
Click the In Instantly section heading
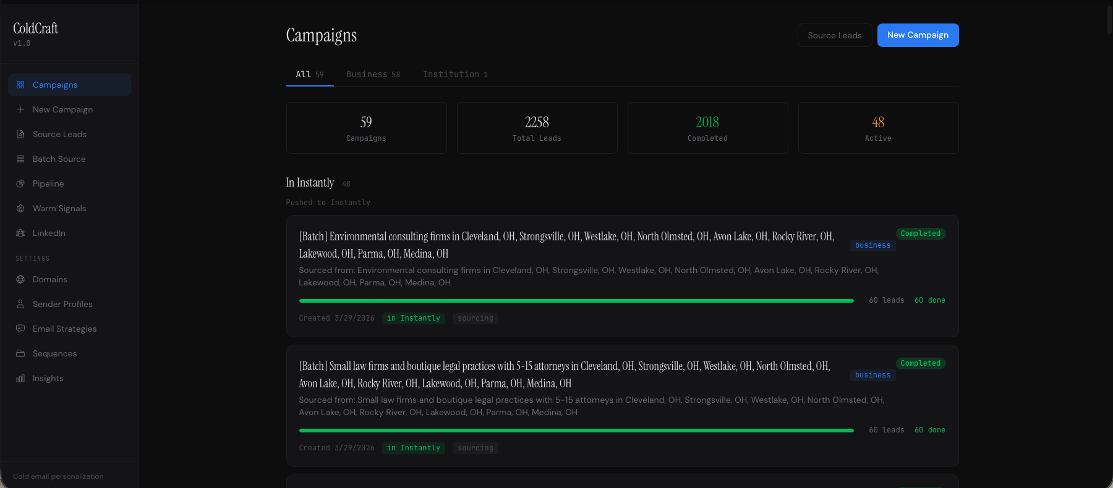[x=310, y=182]
